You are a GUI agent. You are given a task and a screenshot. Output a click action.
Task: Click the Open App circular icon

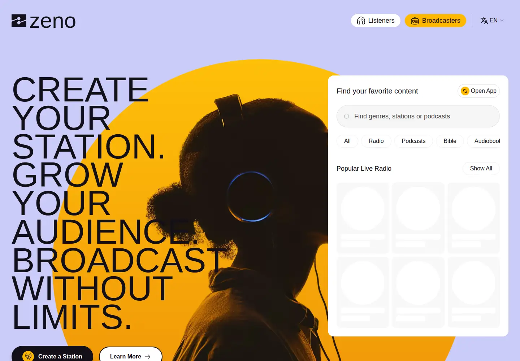[x=465, y=91]
